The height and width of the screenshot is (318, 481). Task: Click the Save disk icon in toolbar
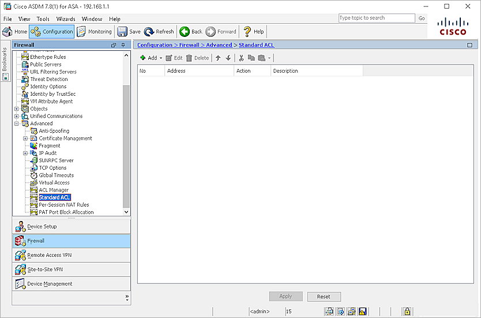click(122, 32)
